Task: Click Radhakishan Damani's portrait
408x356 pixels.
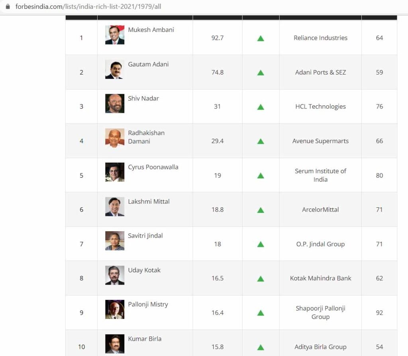Action: [115, 138]
